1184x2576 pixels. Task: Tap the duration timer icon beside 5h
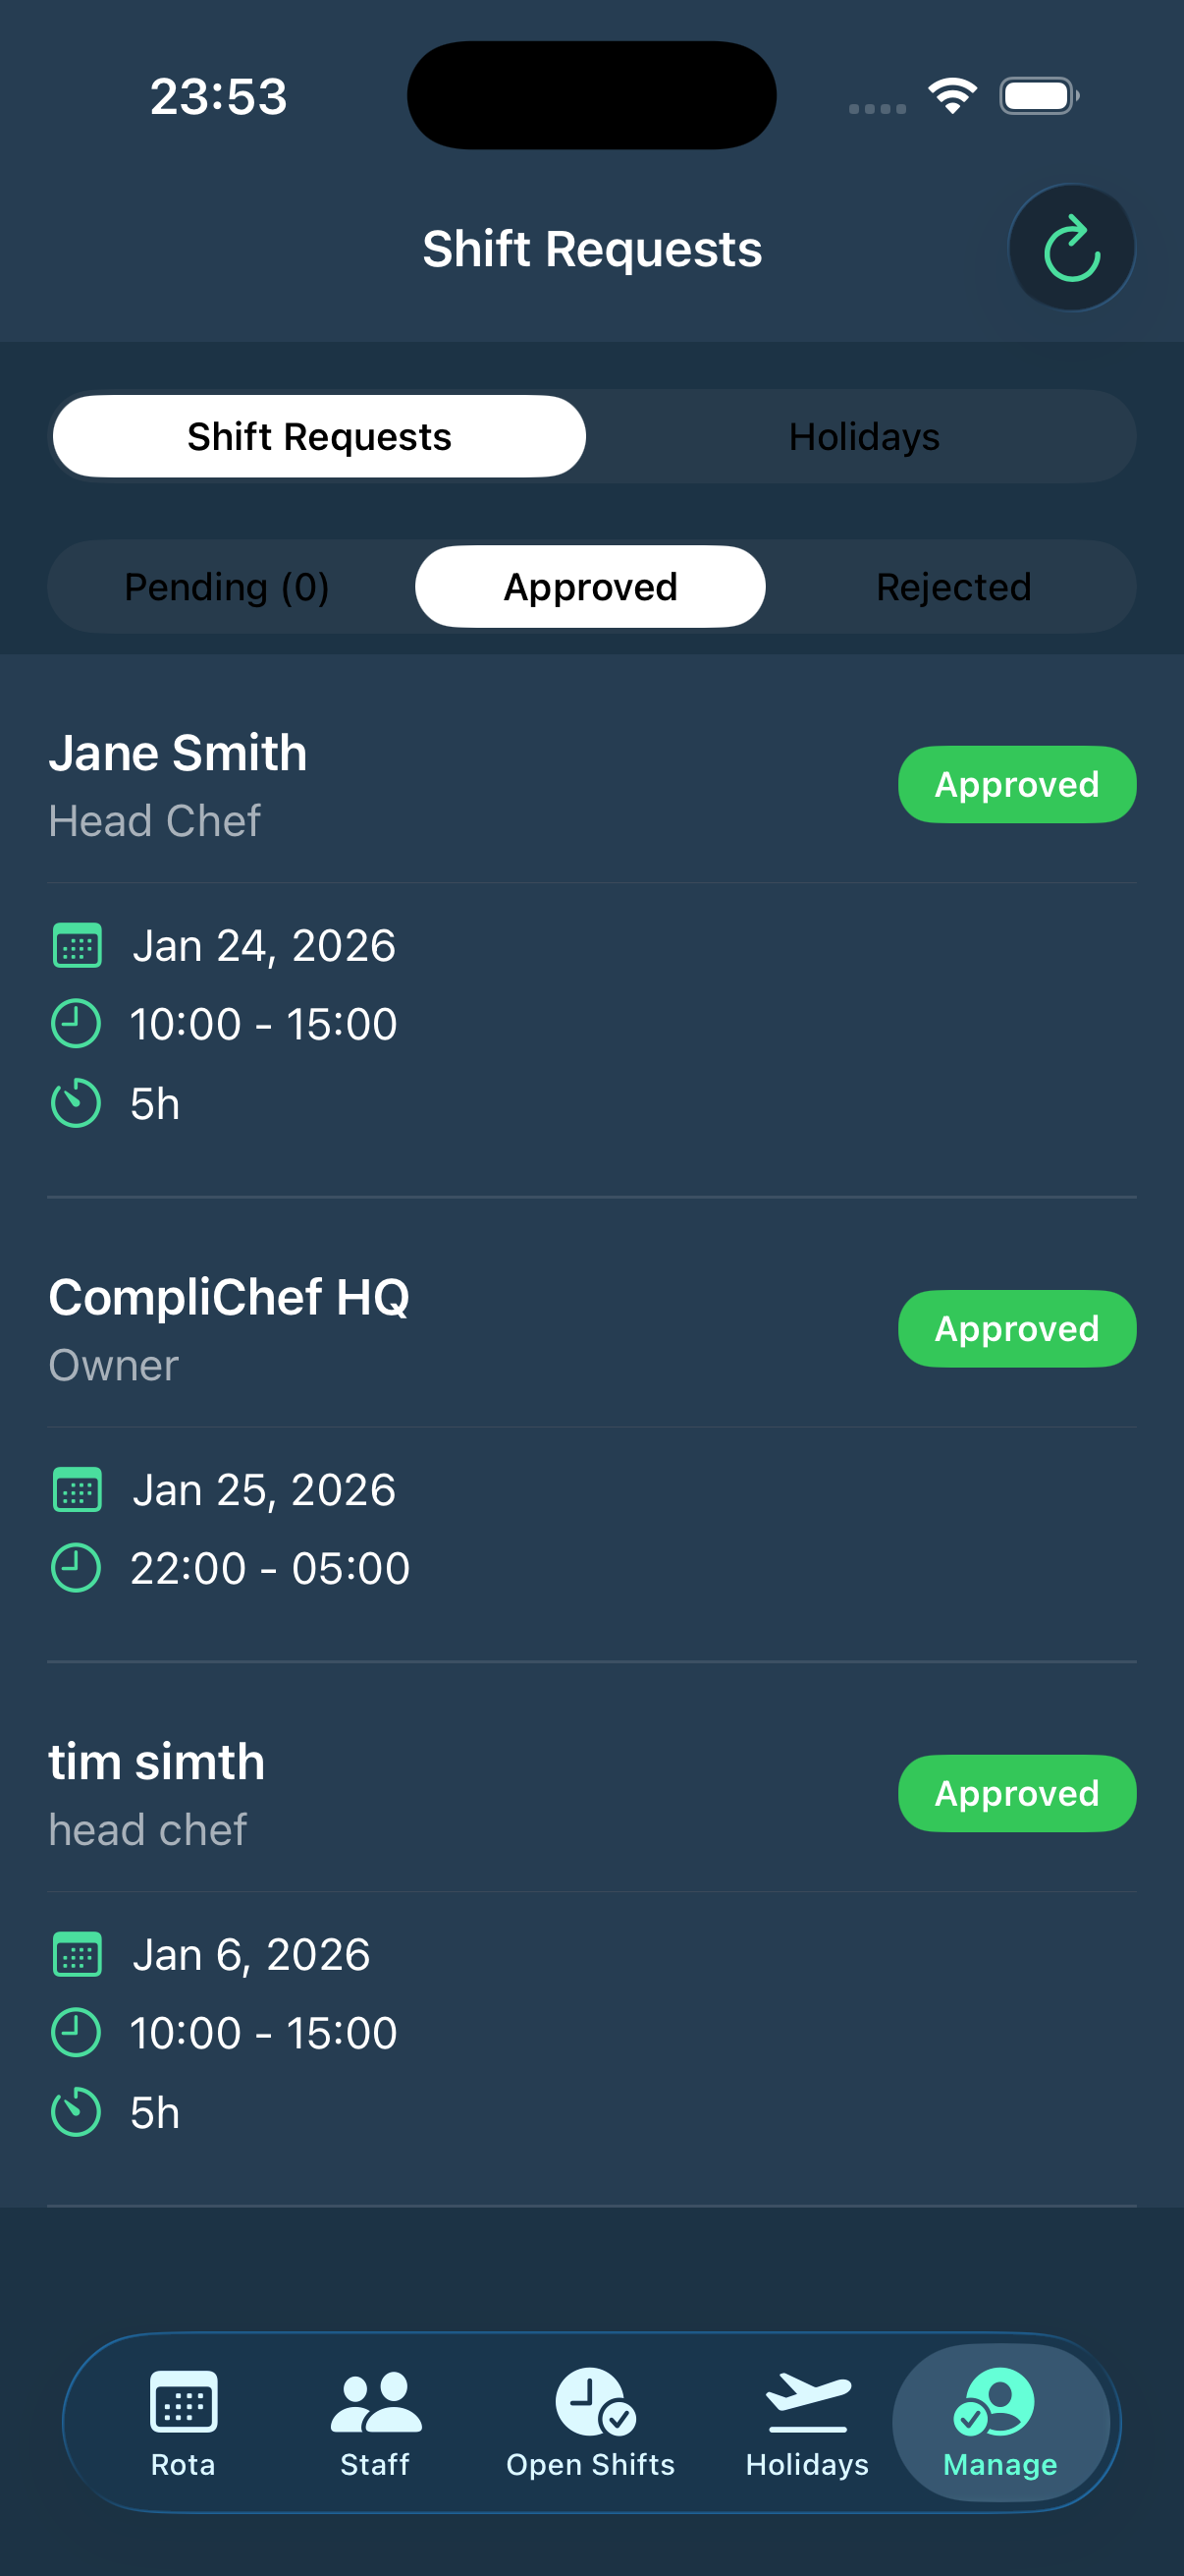tap(74, 1103)
